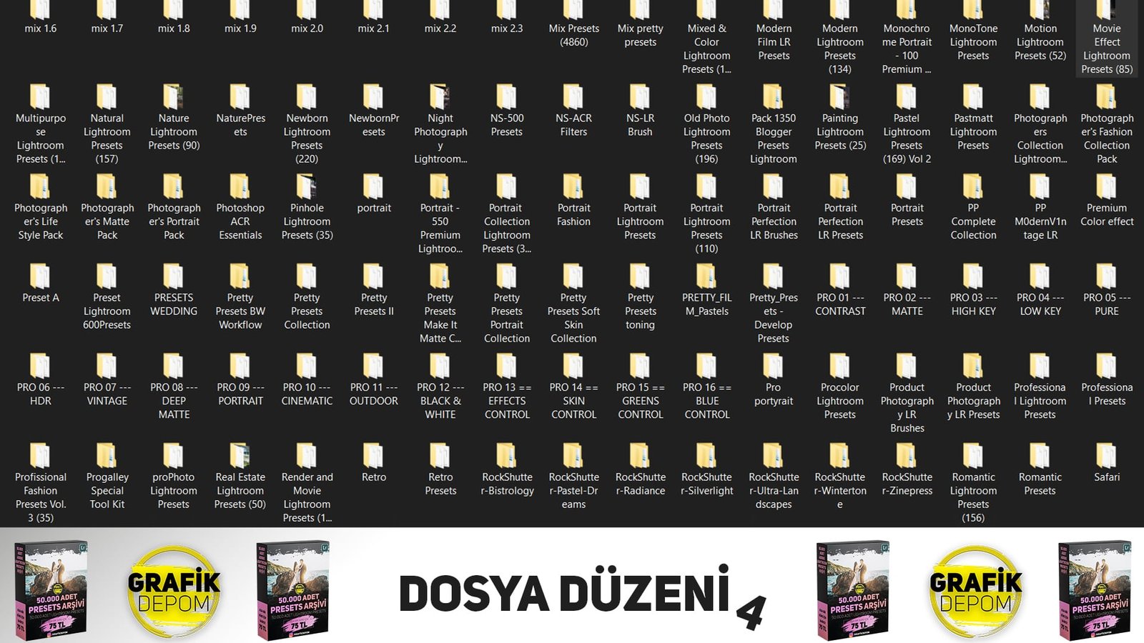Click the 'PRO 03 --- HIGH KEY' label
Viewport: 1144px width, 643px height.
click(973, 304)
